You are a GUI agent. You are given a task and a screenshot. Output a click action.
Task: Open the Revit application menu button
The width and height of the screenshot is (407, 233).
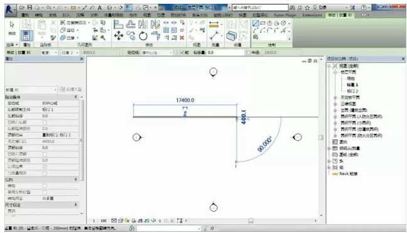click(x=10, y=10)
